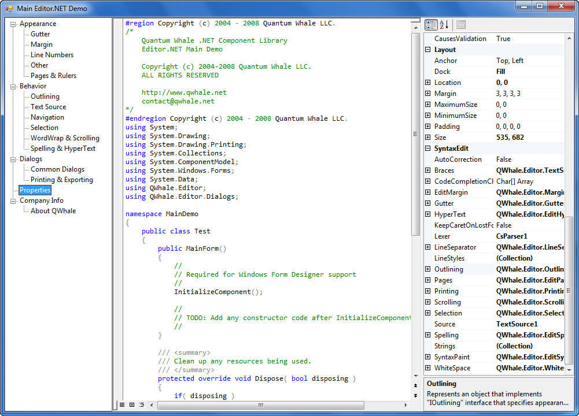Select Navigation tree item
The width and height of the screenshot is (579, 416).
[47, 117]
